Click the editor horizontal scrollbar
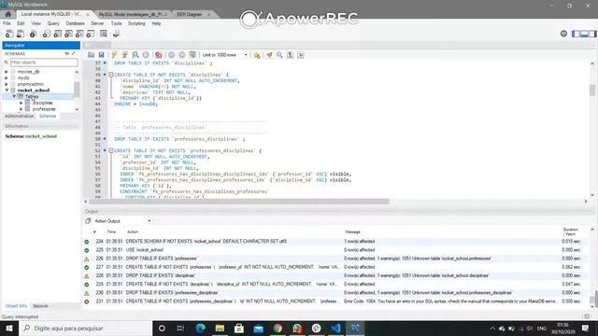 pyautogui.click(x=239, y=202)
